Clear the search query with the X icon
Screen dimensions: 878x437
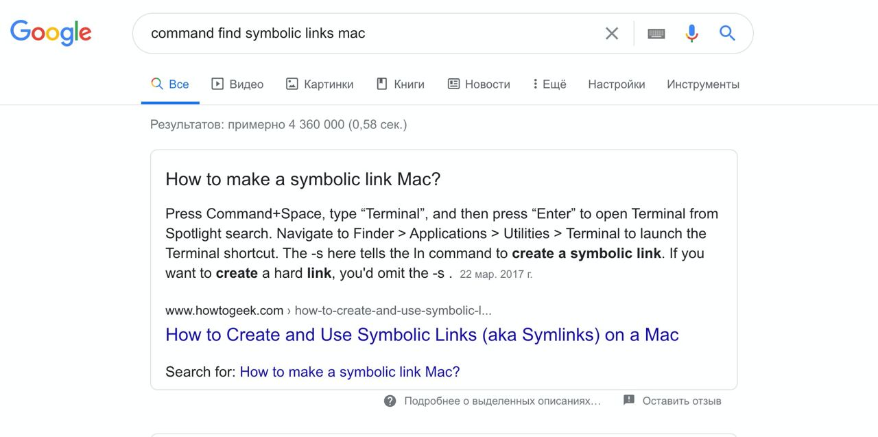coord(612,33)
